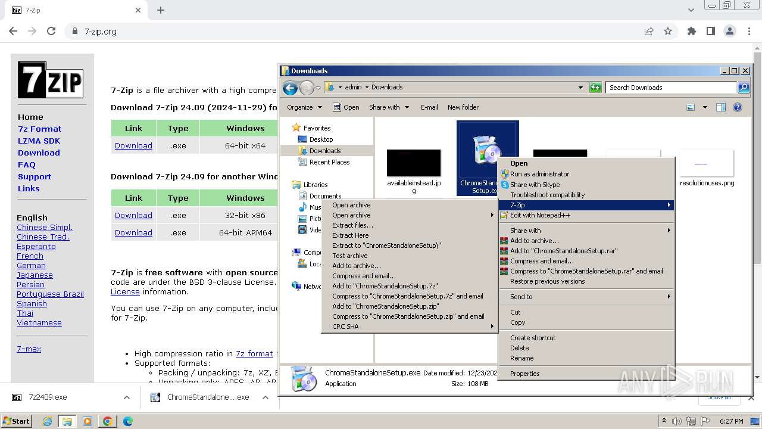The height and width of the screenshot is (429, 762).
Task: Click the 64-bit ARM64 Download link
Action: (133, 232)
